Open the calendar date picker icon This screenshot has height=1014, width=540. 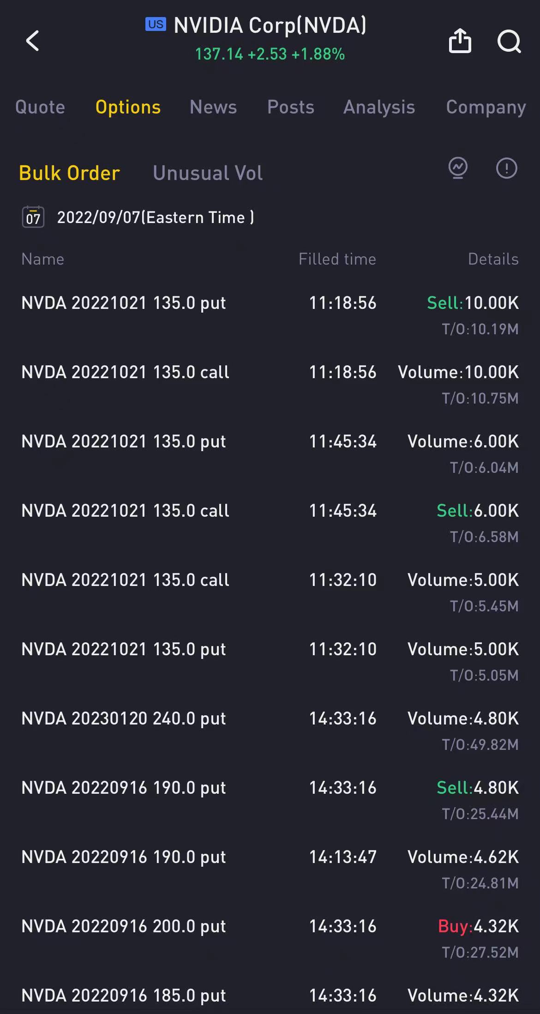click(33, 217)
